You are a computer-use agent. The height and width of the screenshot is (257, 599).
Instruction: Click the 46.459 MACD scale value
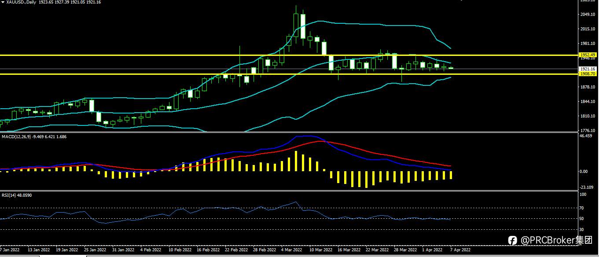click(x=587, y=136)
